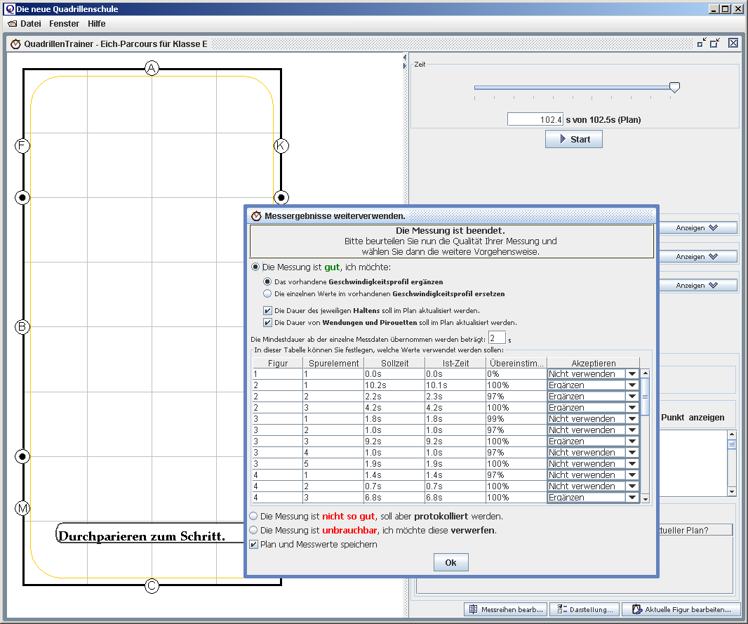Click 'Aktuelle Figur bearbeiten...' button
The image size is (748, 624).
(681, 609)
